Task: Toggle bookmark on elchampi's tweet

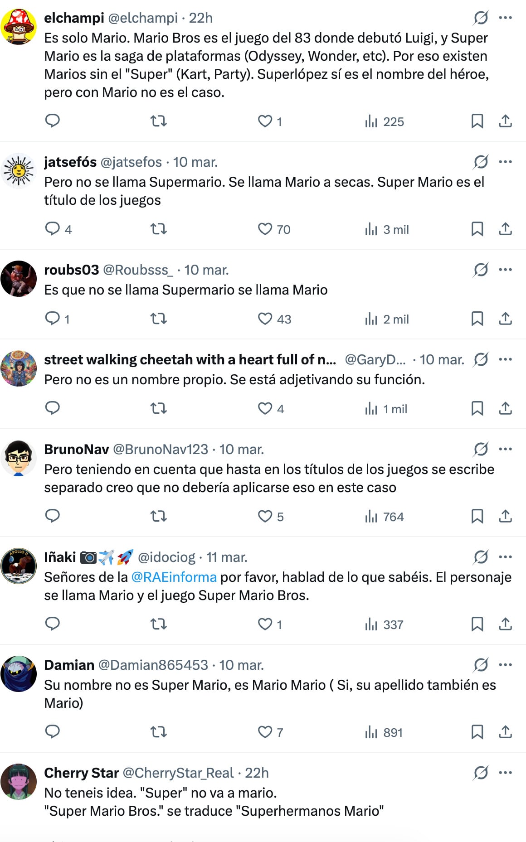Action: coord(477,121)
